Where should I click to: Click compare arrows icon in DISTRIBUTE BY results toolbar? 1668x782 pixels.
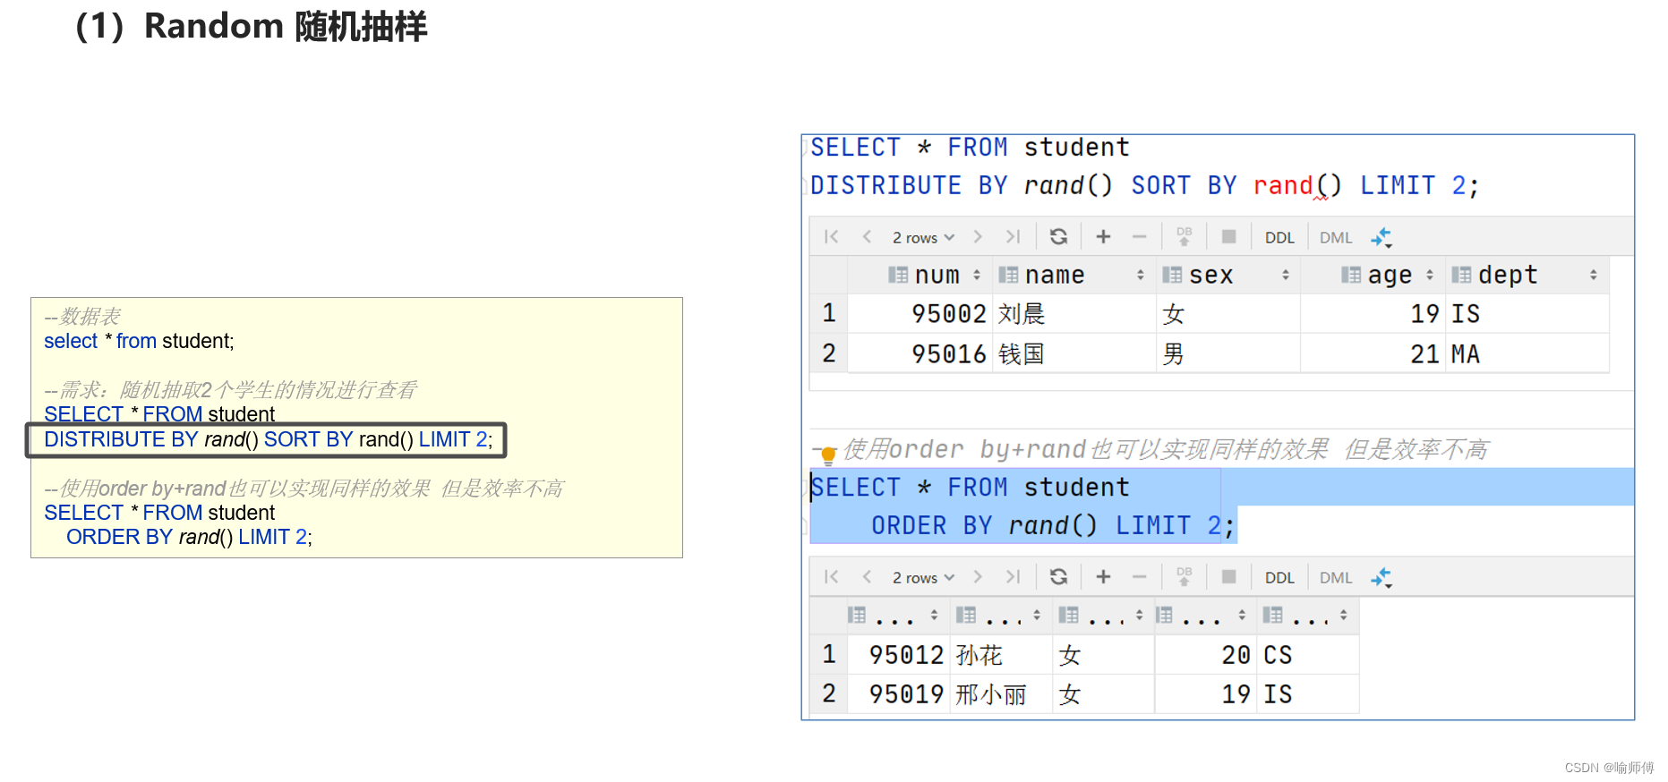(1381, 237)
